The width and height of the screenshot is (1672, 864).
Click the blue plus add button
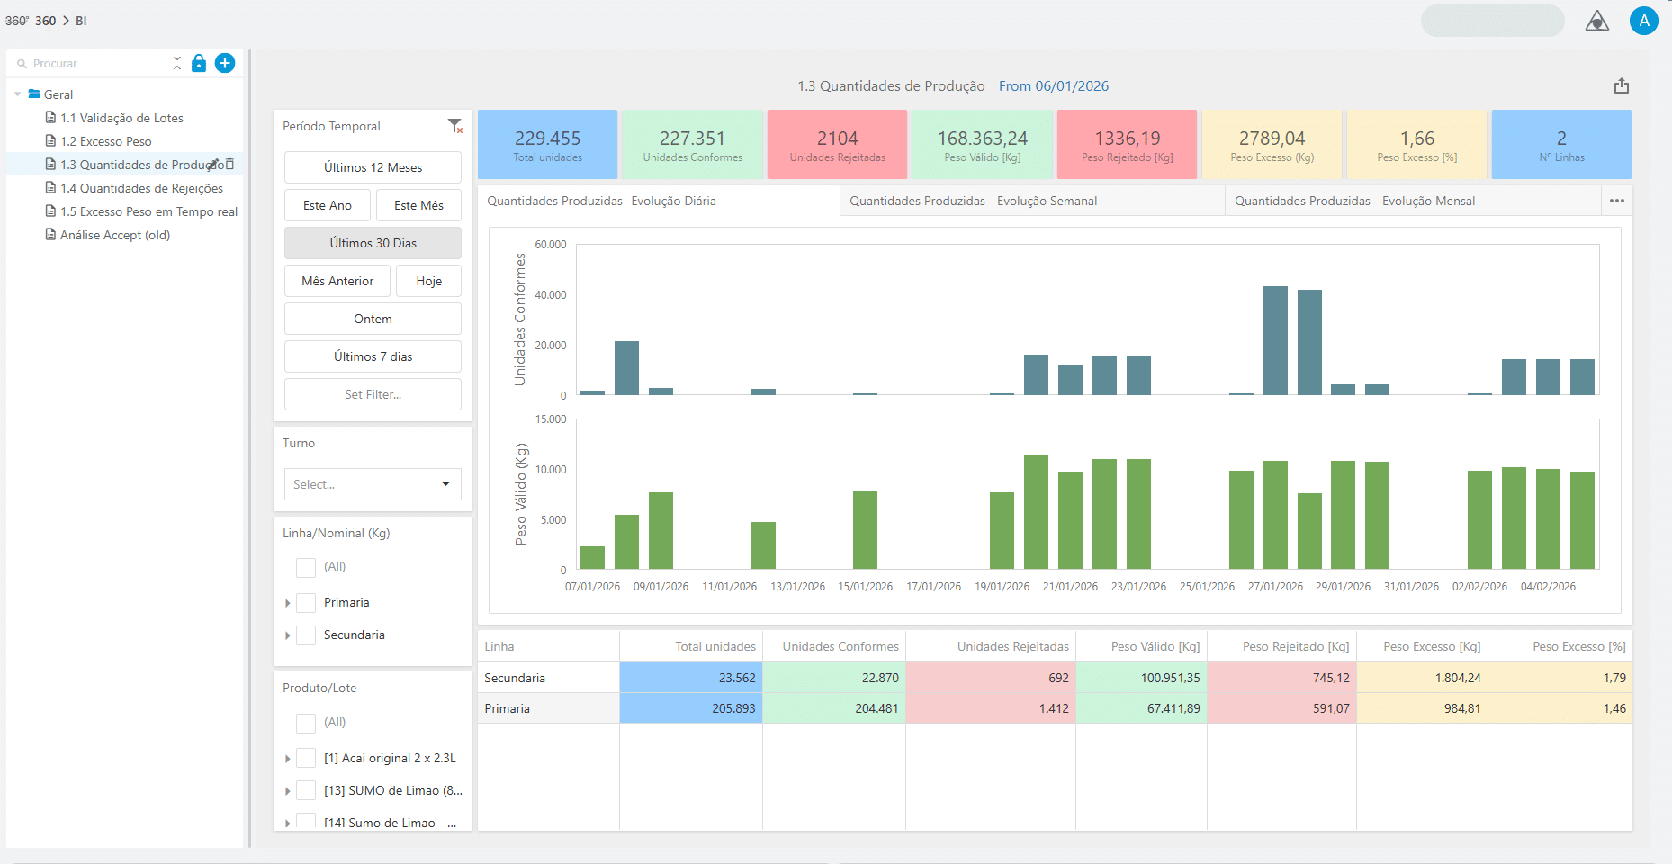coord(225,63)
